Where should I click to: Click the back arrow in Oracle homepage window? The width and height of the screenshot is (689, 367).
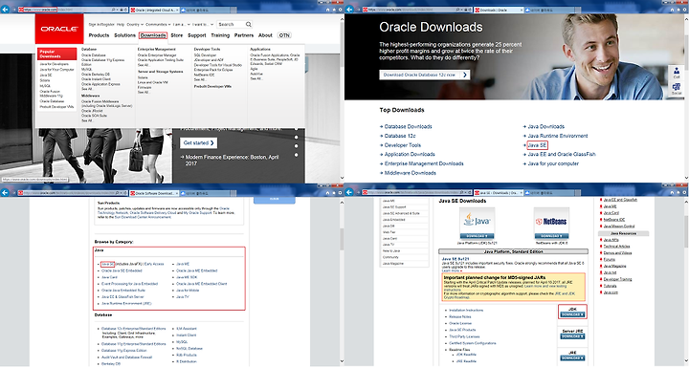pos(6,10)
